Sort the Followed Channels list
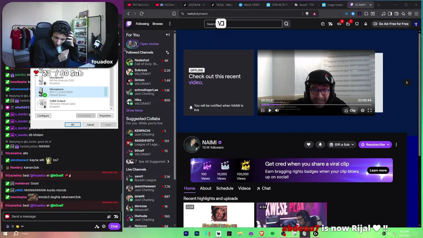Screen dimensions: 423x238 [167, 52]
